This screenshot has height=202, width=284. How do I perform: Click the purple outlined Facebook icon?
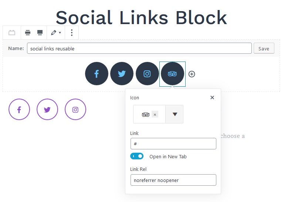point(19,109)
